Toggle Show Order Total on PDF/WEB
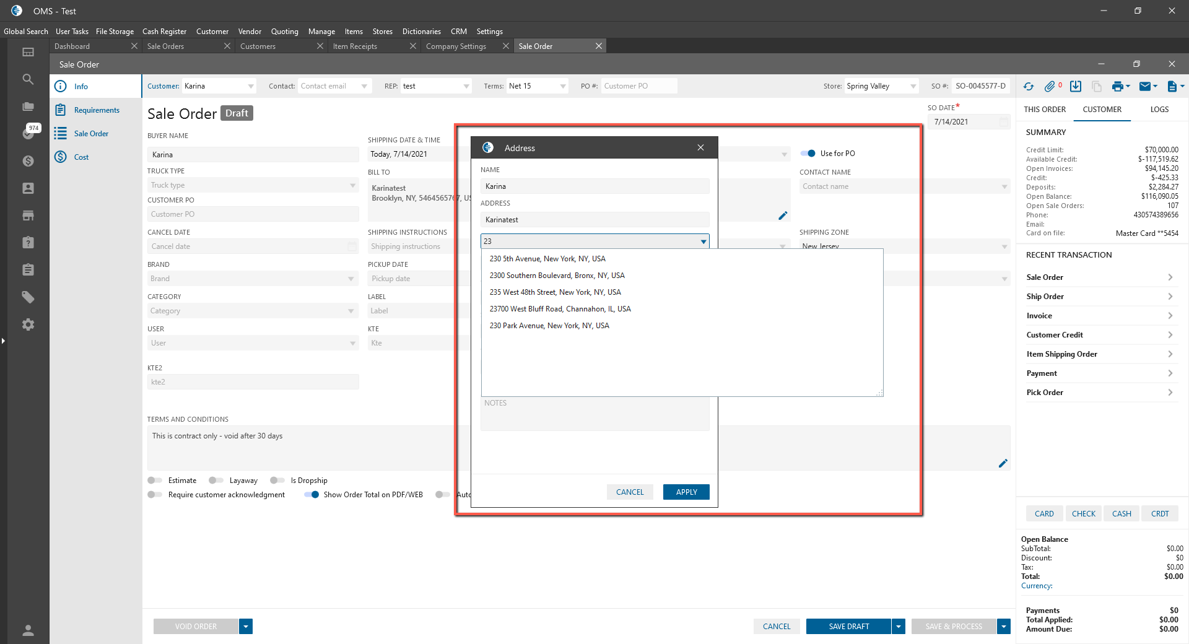The width and height of the screenshot is (1189, 644). 311,495
